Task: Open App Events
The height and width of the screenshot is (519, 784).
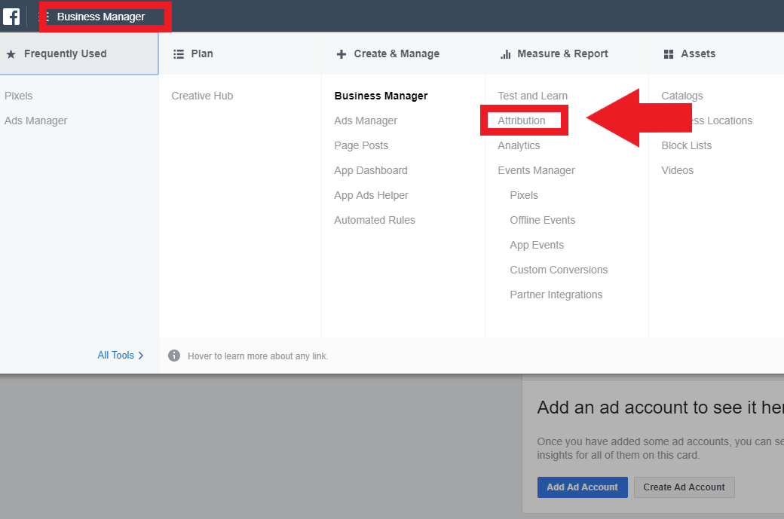Action: click(x=537, y=246)
